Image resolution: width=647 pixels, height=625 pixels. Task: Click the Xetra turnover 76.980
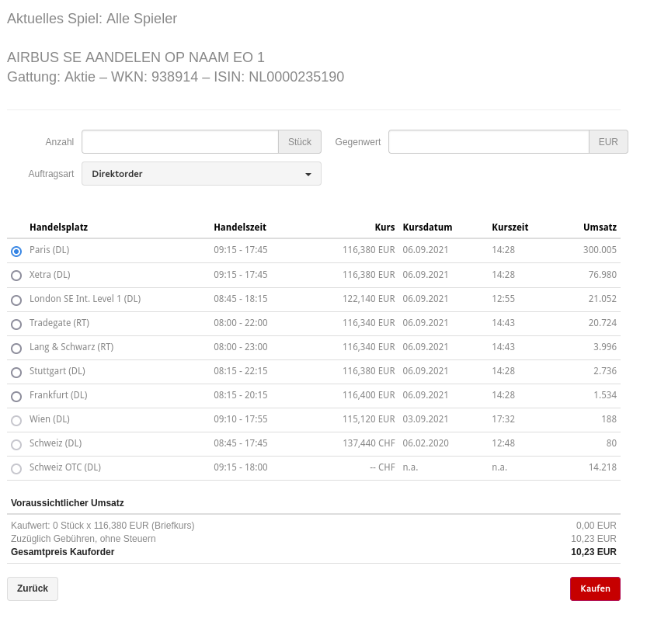[603, 275]
